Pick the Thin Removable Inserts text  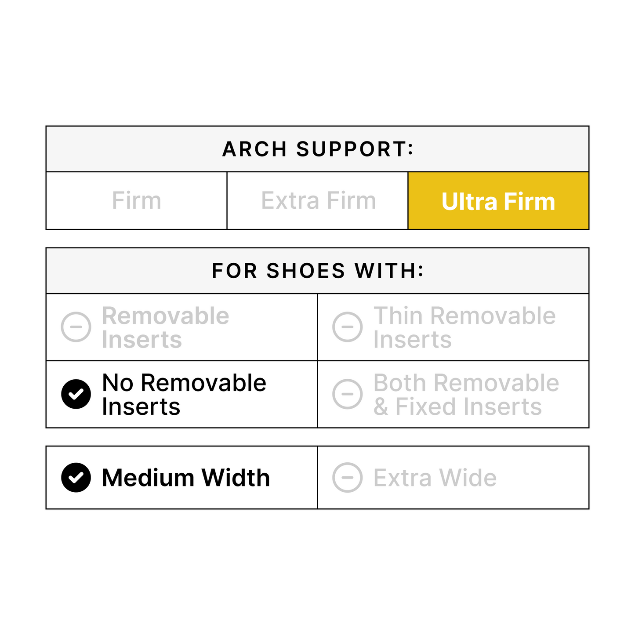[464, 328]
